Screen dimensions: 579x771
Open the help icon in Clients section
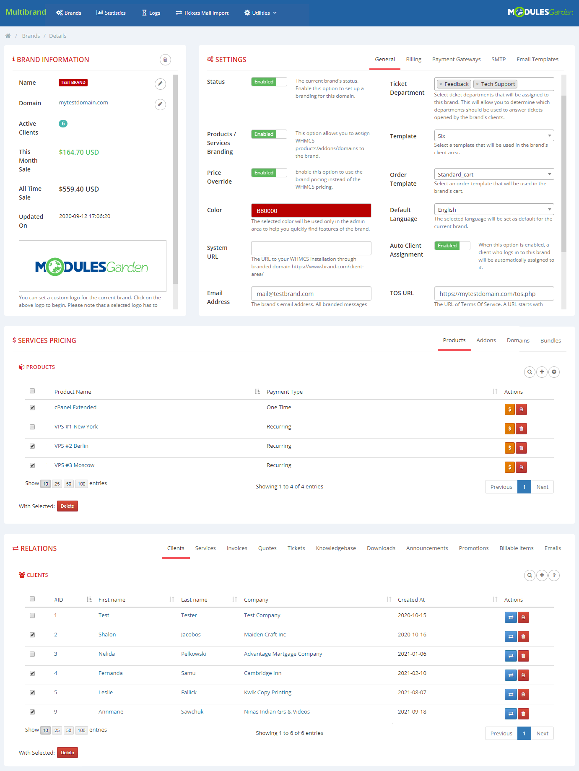(554, 576)
